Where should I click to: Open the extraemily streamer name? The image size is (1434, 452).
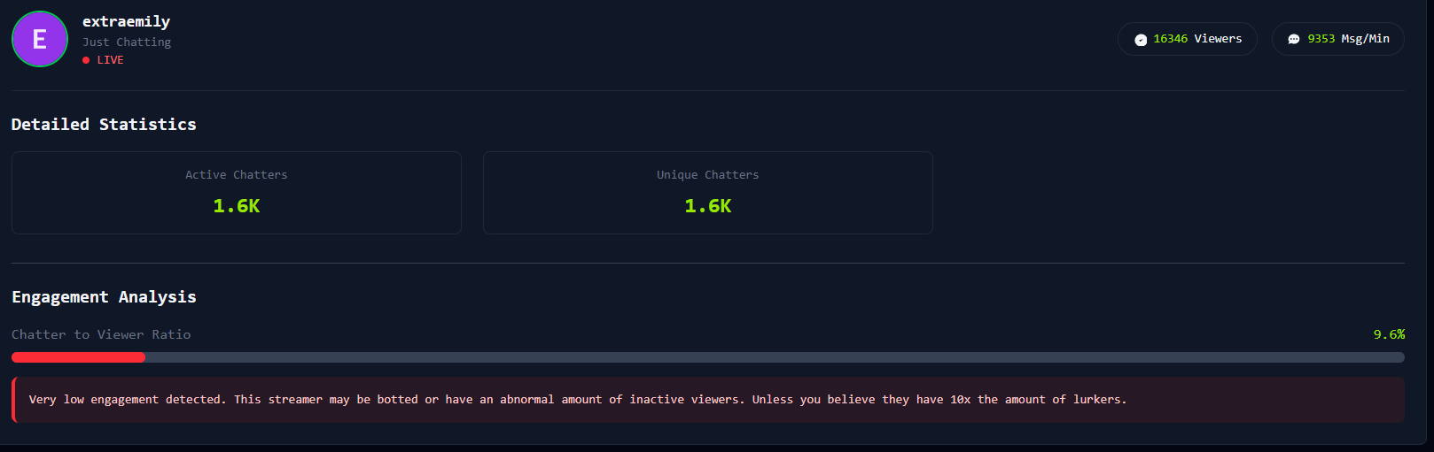[x=126, y=21]
